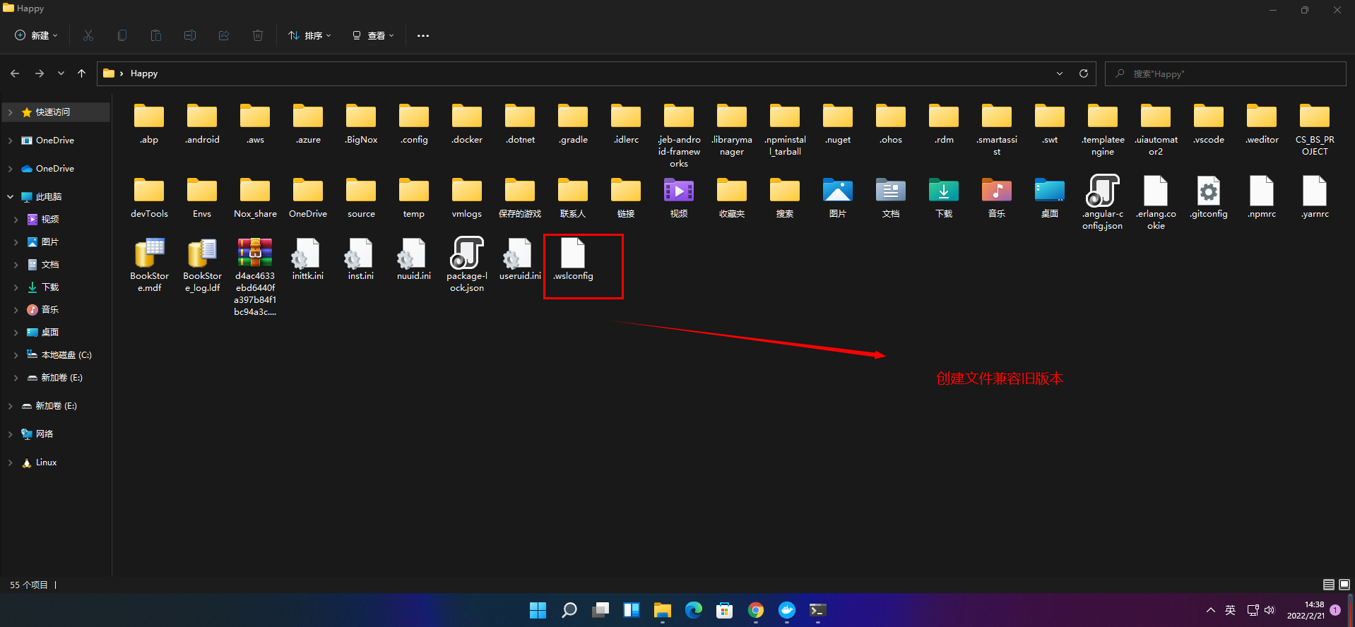
Task: Click the Paste toolbar icon
Action: pos(156,35)
